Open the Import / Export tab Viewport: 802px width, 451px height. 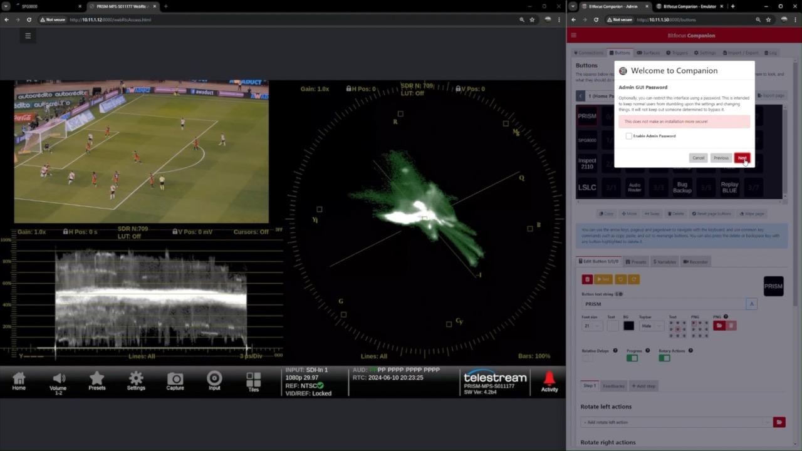tap(741, 53)
